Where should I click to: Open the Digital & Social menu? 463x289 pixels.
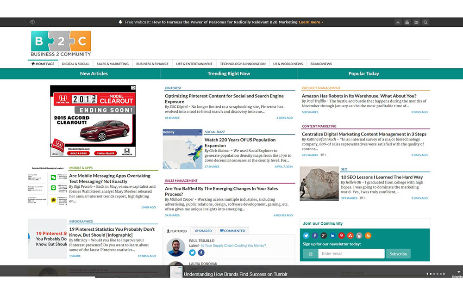tap(75, 64)
